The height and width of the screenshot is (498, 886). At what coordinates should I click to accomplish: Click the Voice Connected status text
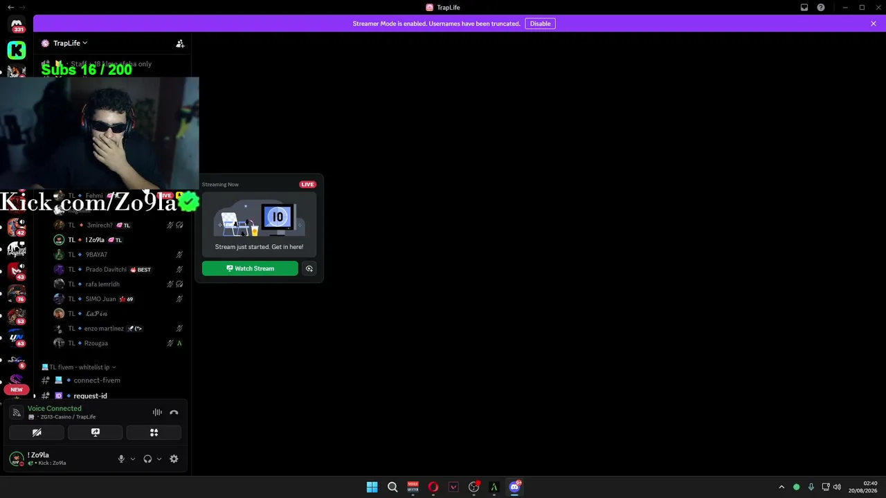55,408
